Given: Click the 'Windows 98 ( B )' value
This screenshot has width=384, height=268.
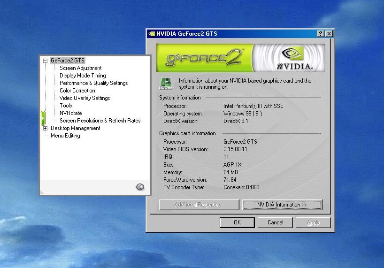Looking at the screenshot, I should click(243, 114).
